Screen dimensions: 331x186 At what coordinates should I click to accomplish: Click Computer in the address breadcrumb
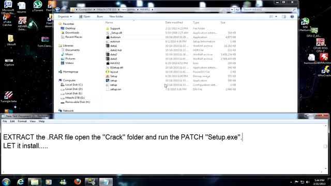85,9
